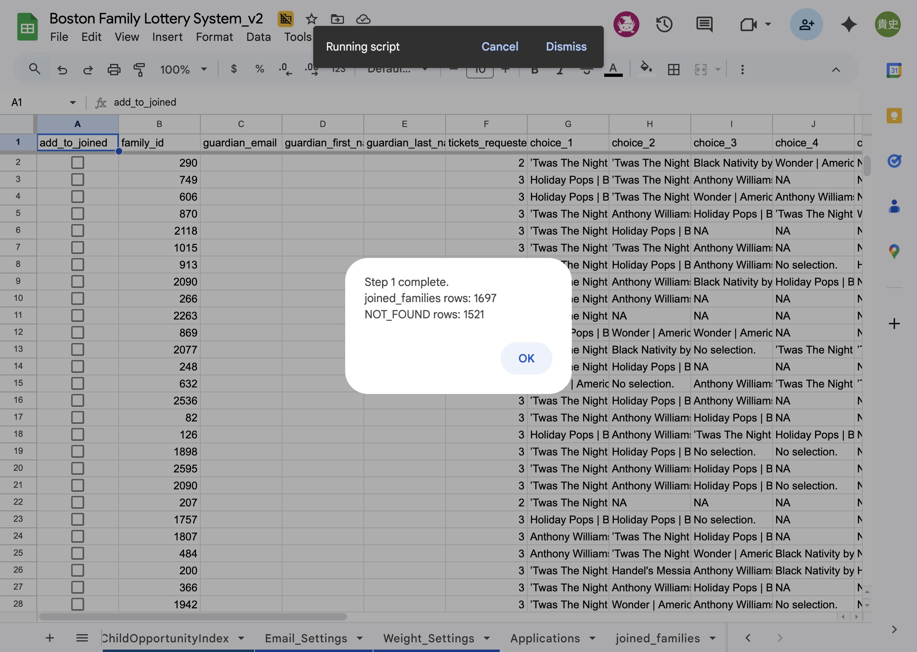The width and height of the screenshot is (917, 652).
Task: Click OK in the Step 1 complete dialog
Action: tap(526, 358)
